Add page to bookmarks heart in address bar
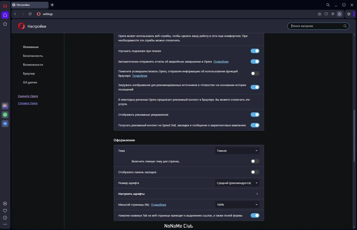The width and height of the screenshot is (357, 230). pos(326,14)
